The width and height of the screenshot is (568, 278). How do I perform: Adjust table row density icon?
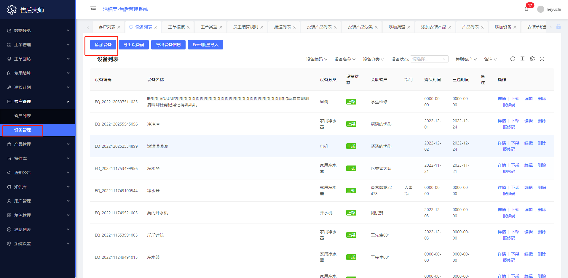tap(522, 59)
